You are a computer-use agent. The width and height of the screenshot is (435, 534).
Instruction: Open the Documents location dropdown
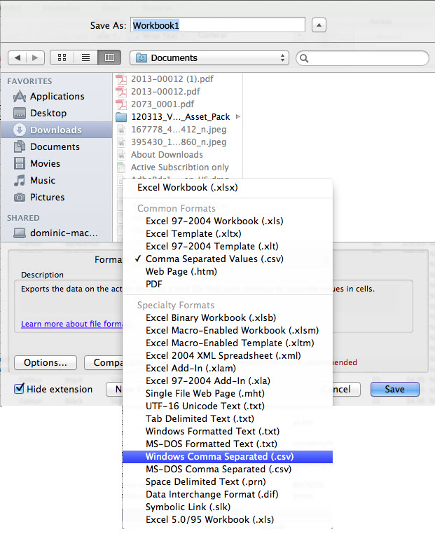click(x=210, y=58)
